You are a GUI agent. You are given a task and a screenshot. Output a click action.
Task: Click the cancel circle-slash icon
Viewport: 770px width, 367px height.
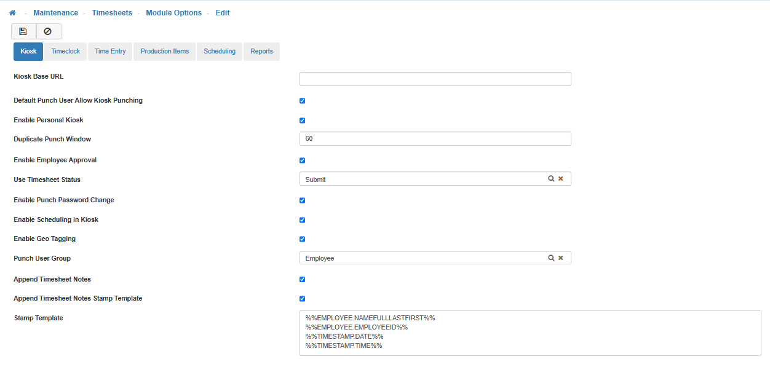[x=48, y=31]
